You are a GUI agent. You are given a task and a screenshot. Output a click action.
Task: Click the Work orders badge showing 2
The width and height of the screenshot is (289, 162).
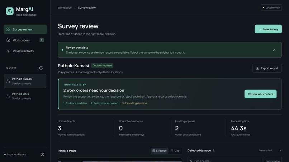click(x=42, y=40)
